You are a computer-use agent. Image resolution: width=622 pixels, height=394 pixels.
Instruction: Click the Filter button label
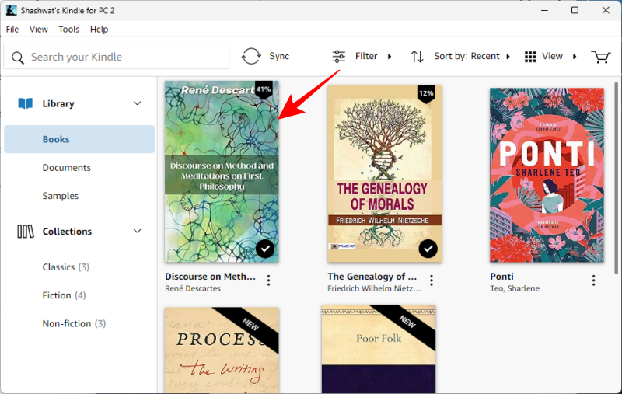pyautogui.click(x=366, y=56)
